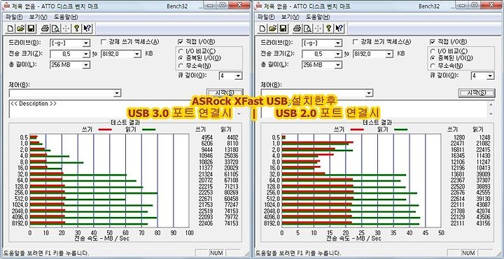
Task: Open the 파일(F) menu in left window
Action: click(x=14, y=17)
